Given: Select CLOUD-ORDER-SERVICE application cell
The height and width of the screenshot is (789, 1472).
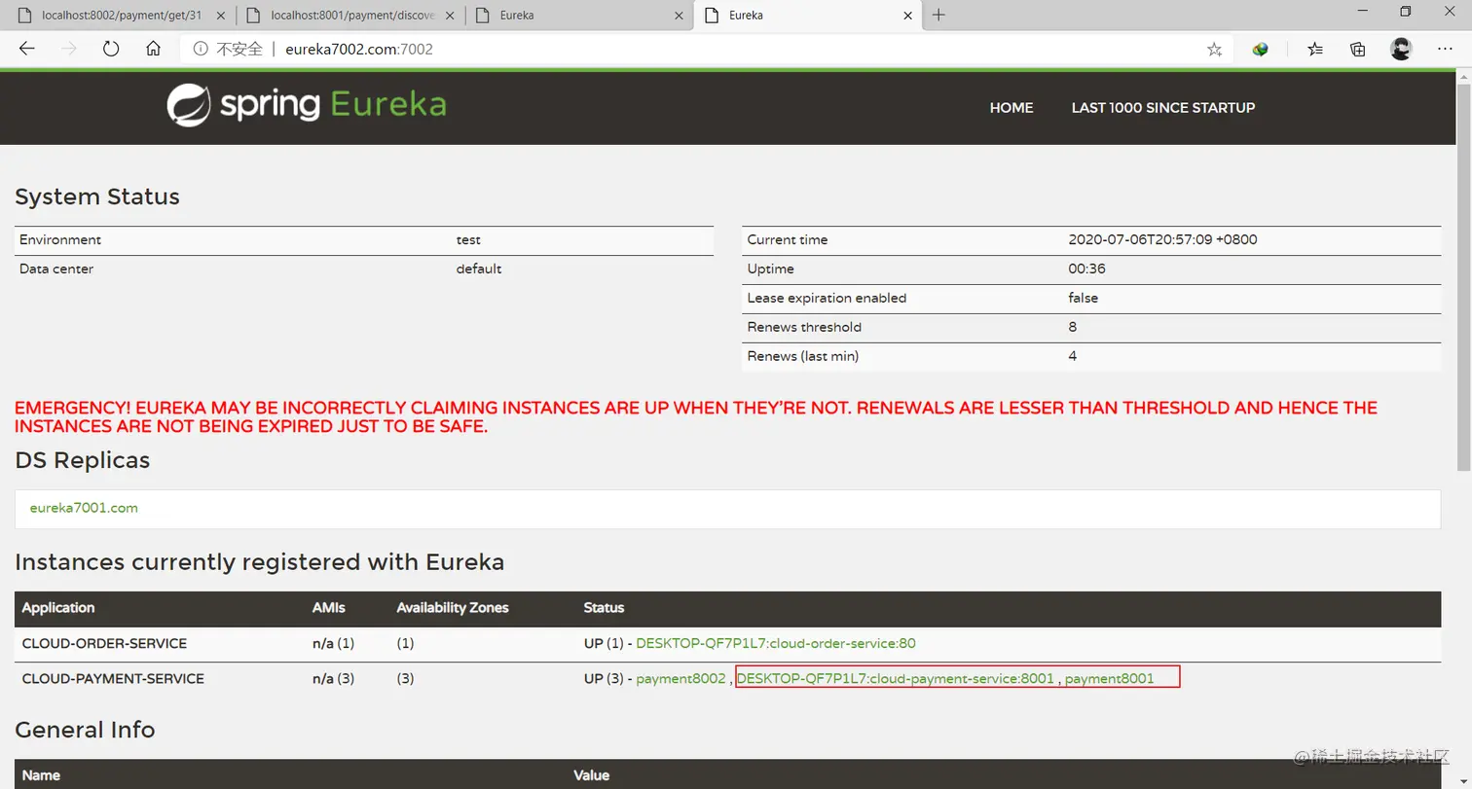Looking at the screenshot, I should 104,643.
